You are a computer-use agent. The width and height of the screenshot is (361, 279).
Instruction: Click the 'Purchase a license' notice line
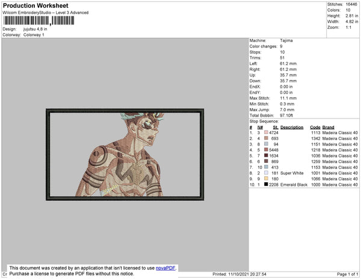pos(72,274)
